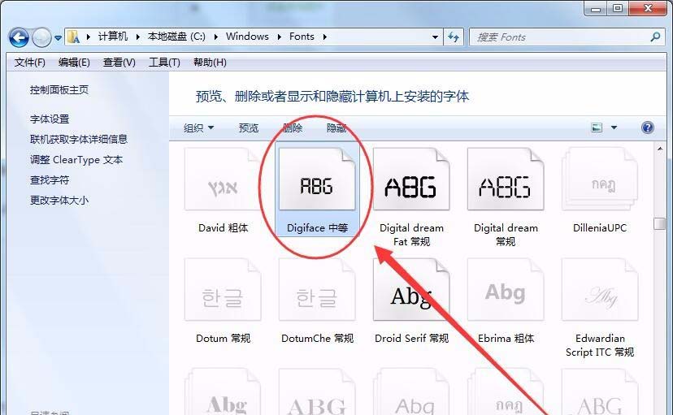Expand arrow after 本地磁盘 (C:) breadcrumb
Image resolution: width=673 pixels, height=415 pixels.
coord(216,37)
